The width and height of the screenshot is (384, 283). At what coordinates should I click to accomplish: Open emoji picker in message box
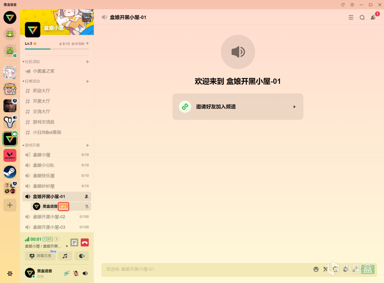[316, 269]
